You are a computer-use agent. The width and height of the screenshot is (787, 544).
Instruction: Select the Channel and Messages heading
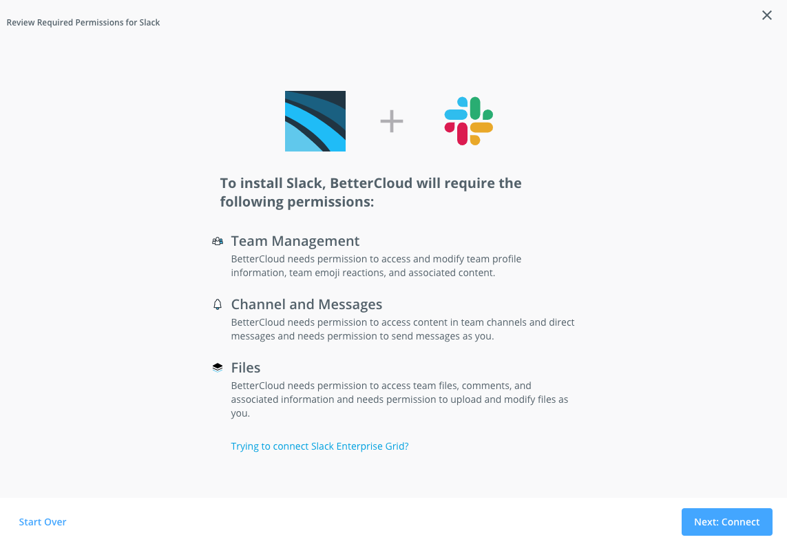pyautogui.click(x=307, y=304)
